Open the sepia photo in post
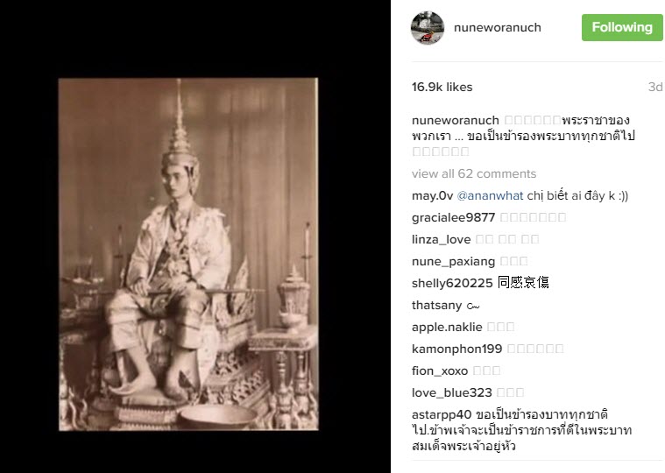This screenshot has height=473, width=665. pyautogui.click(x=188, y=254)
